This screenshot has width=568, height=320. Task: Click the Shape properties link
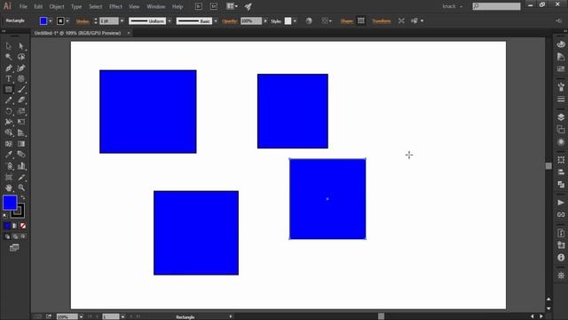(x=347, y=21)
